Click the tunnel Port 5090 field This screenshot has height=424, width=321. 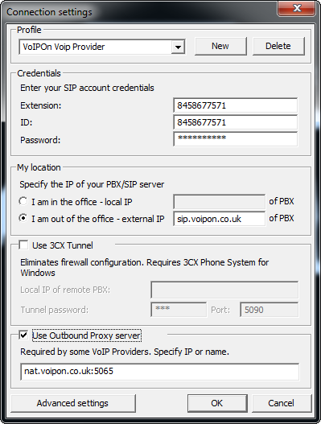pyautogui.click(x=270, y=310)
